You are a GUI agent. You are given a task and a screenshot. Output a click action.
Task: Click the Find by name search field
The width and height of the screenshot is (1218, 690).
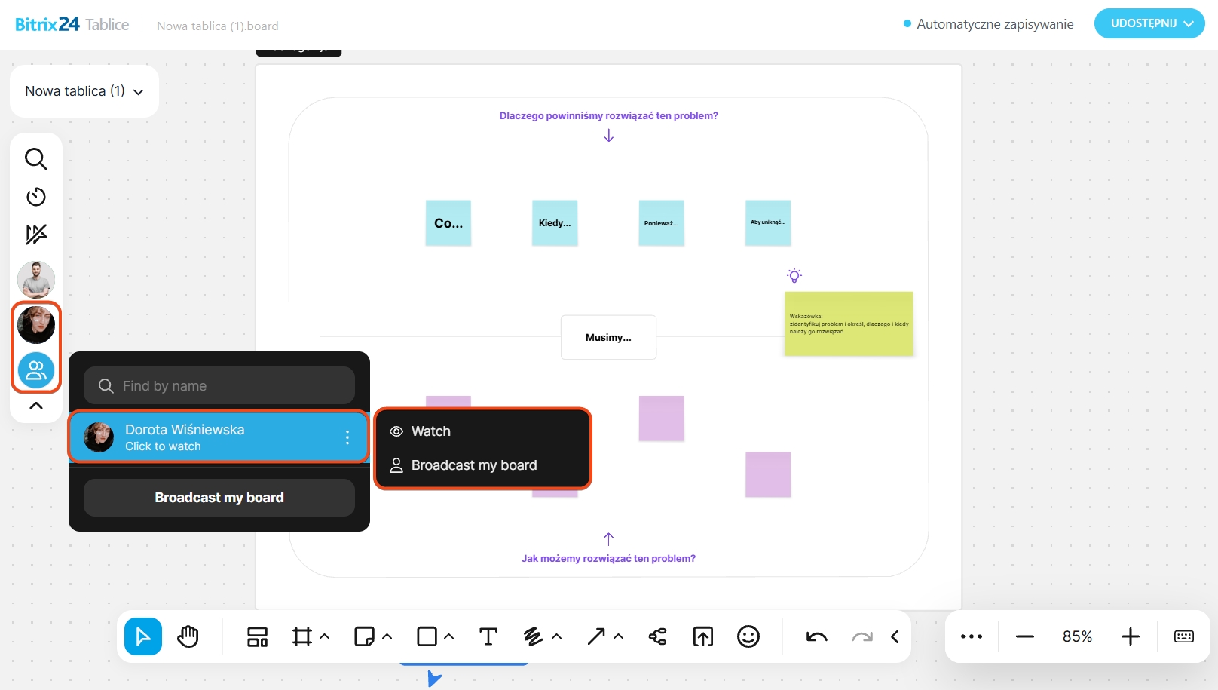coord(219,386)
